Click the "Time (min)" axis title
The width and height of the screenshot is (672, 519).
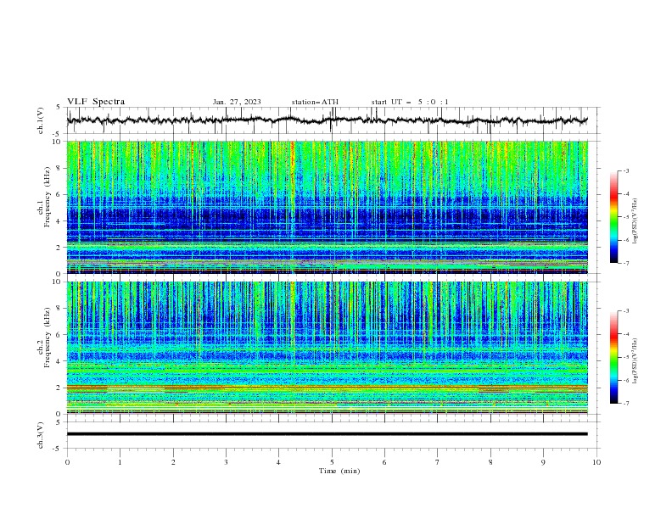[x=339, y=471]
